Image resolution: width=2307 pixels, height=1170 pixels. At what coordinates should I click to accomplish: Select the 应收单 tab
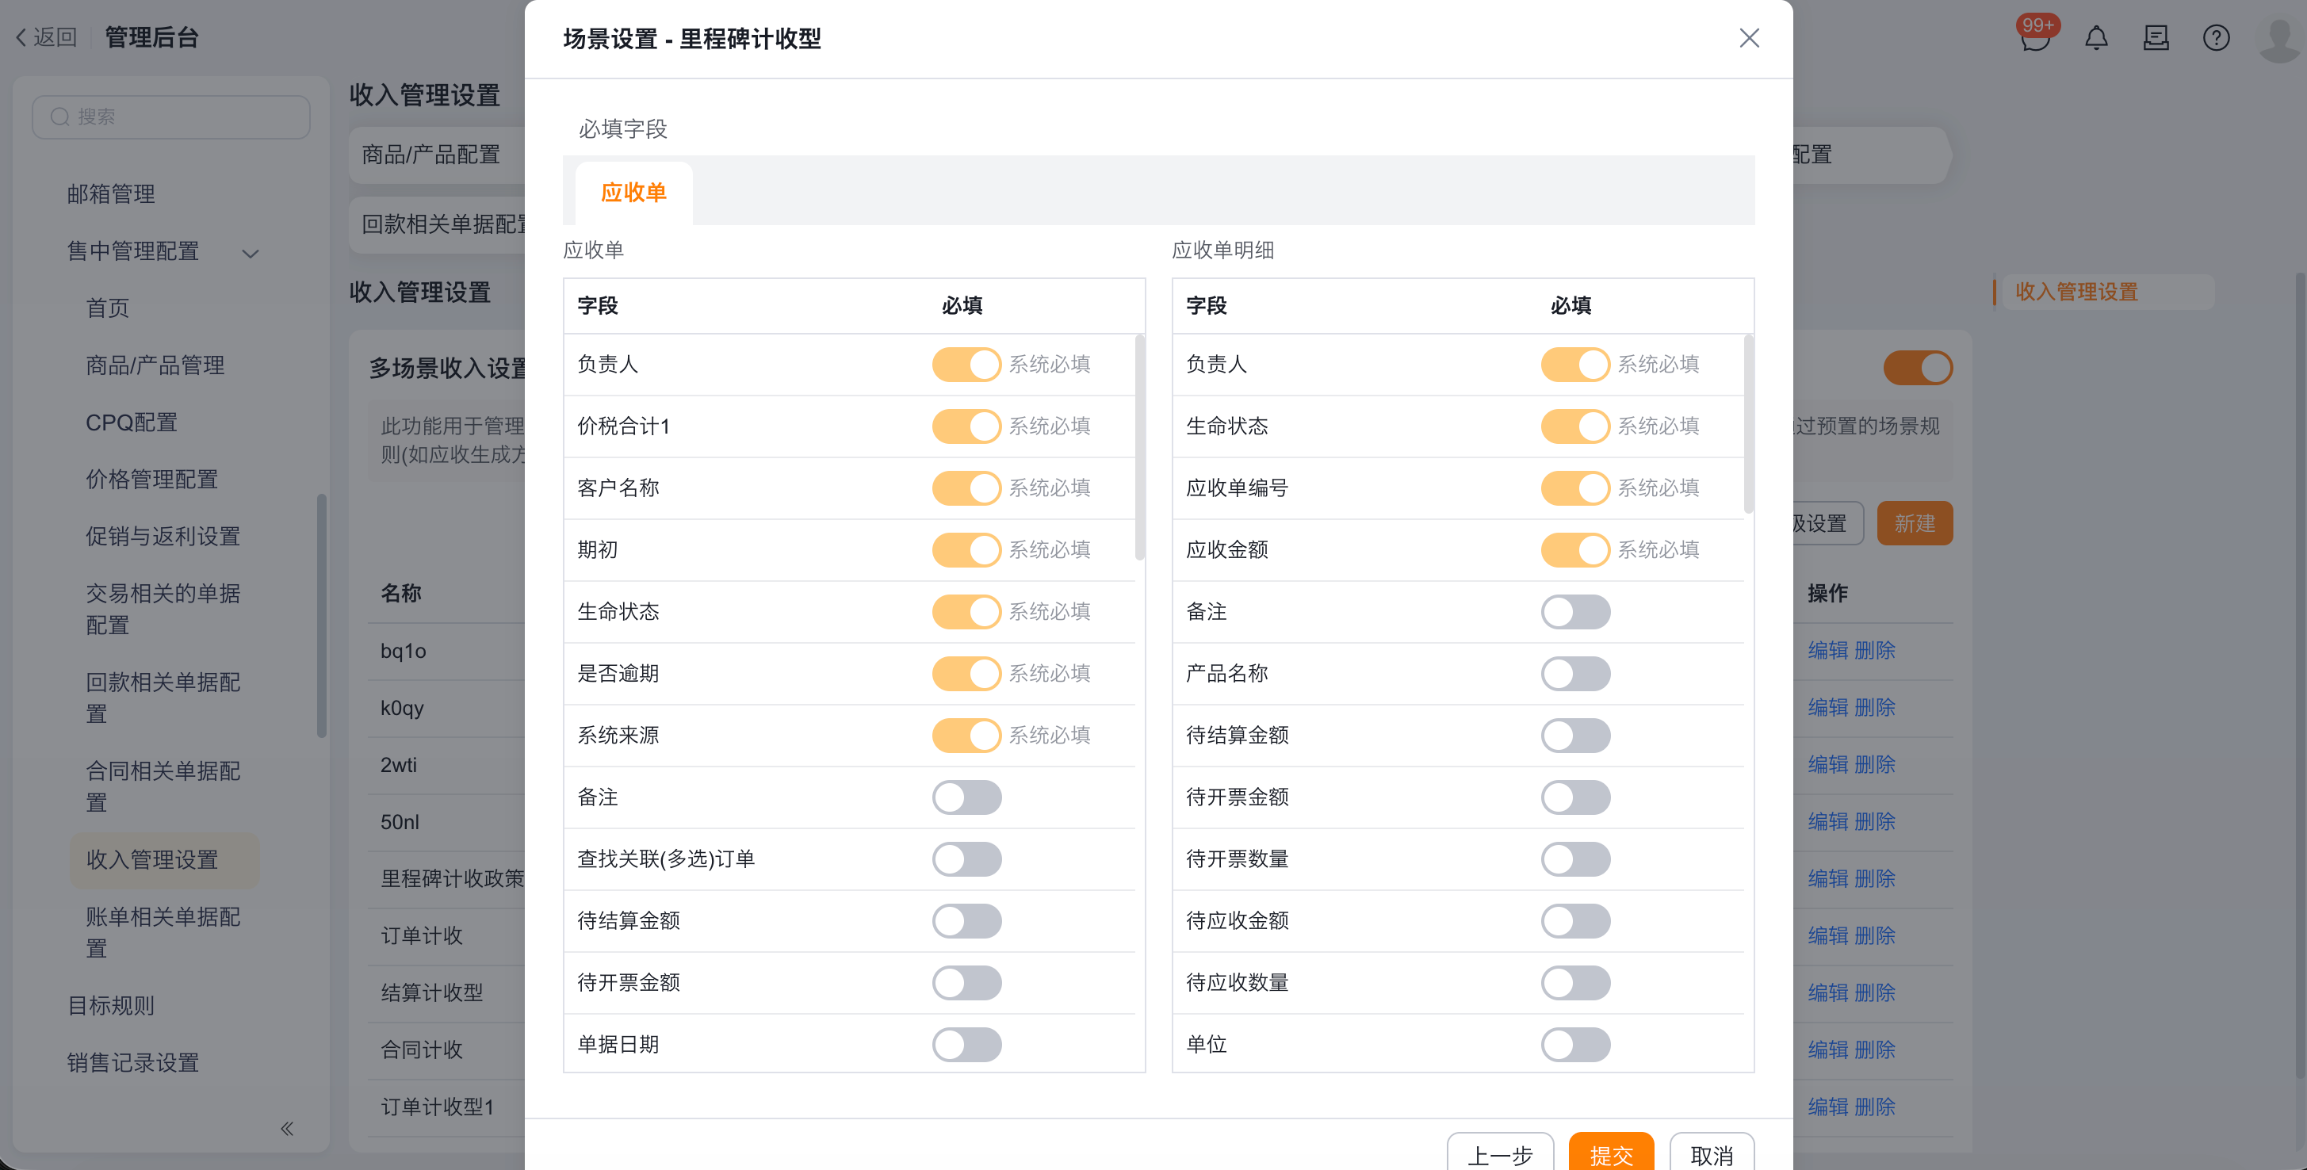pos(633,193)
